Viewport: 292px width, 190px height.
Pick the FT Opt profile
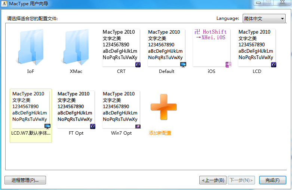click(76, 110)
